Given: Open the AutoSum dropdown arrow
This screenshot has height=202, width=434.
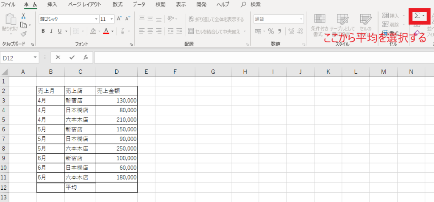Looking at the screenshot, I should (x=423, y=16).
